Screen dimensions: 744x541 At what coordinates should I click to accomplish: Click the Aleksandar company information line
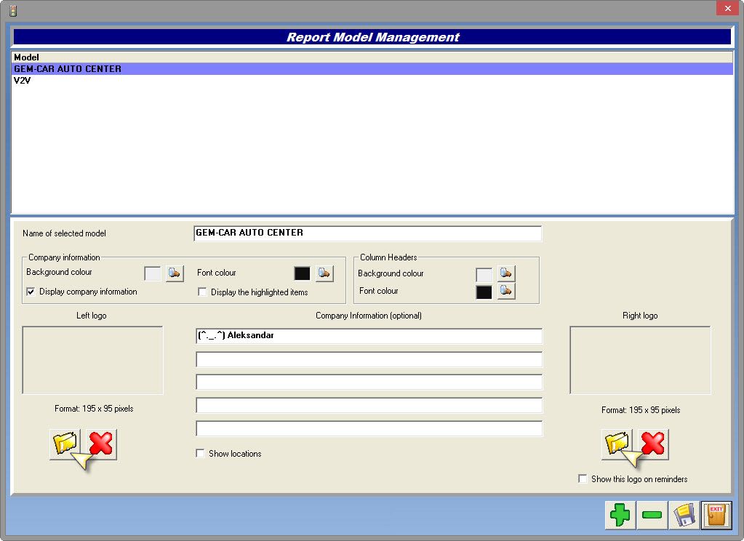click(x=369, y=335)
